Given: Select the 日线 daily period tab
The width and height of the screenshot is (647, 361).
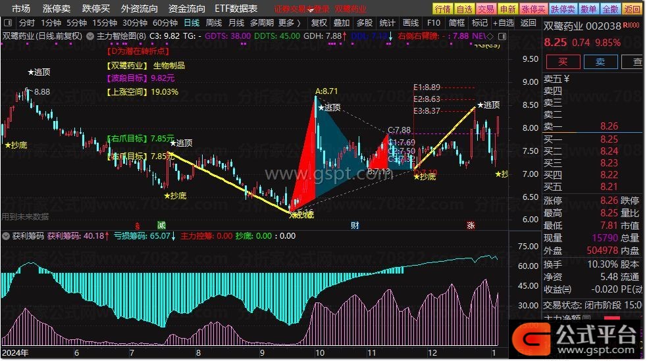Looking at the screenshot, I should (x=192, y=22).
